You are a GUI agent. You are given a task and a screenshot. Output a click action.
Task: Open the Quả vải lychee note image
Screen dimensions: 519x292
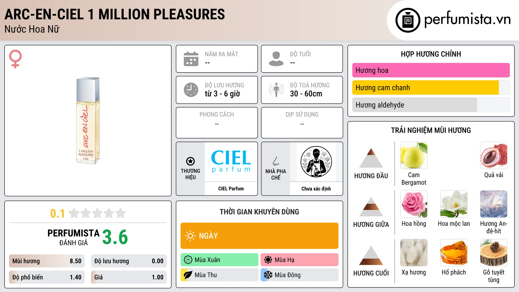coord(494,155)
